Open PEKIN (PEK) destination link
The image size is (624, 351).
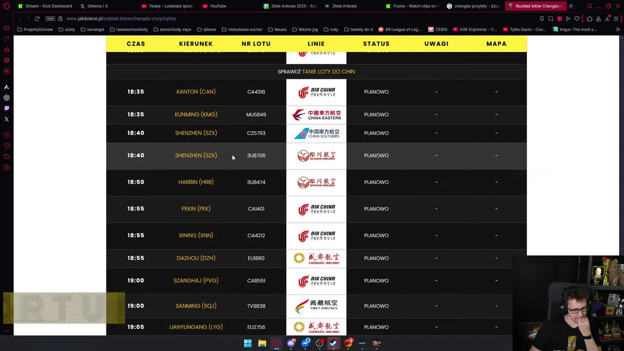(196, 209)
